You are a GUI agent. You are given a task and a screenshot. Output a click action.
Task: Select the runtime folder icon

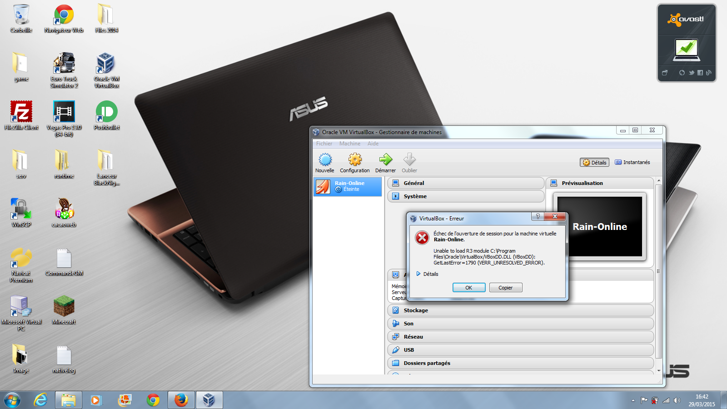(64, 165)
